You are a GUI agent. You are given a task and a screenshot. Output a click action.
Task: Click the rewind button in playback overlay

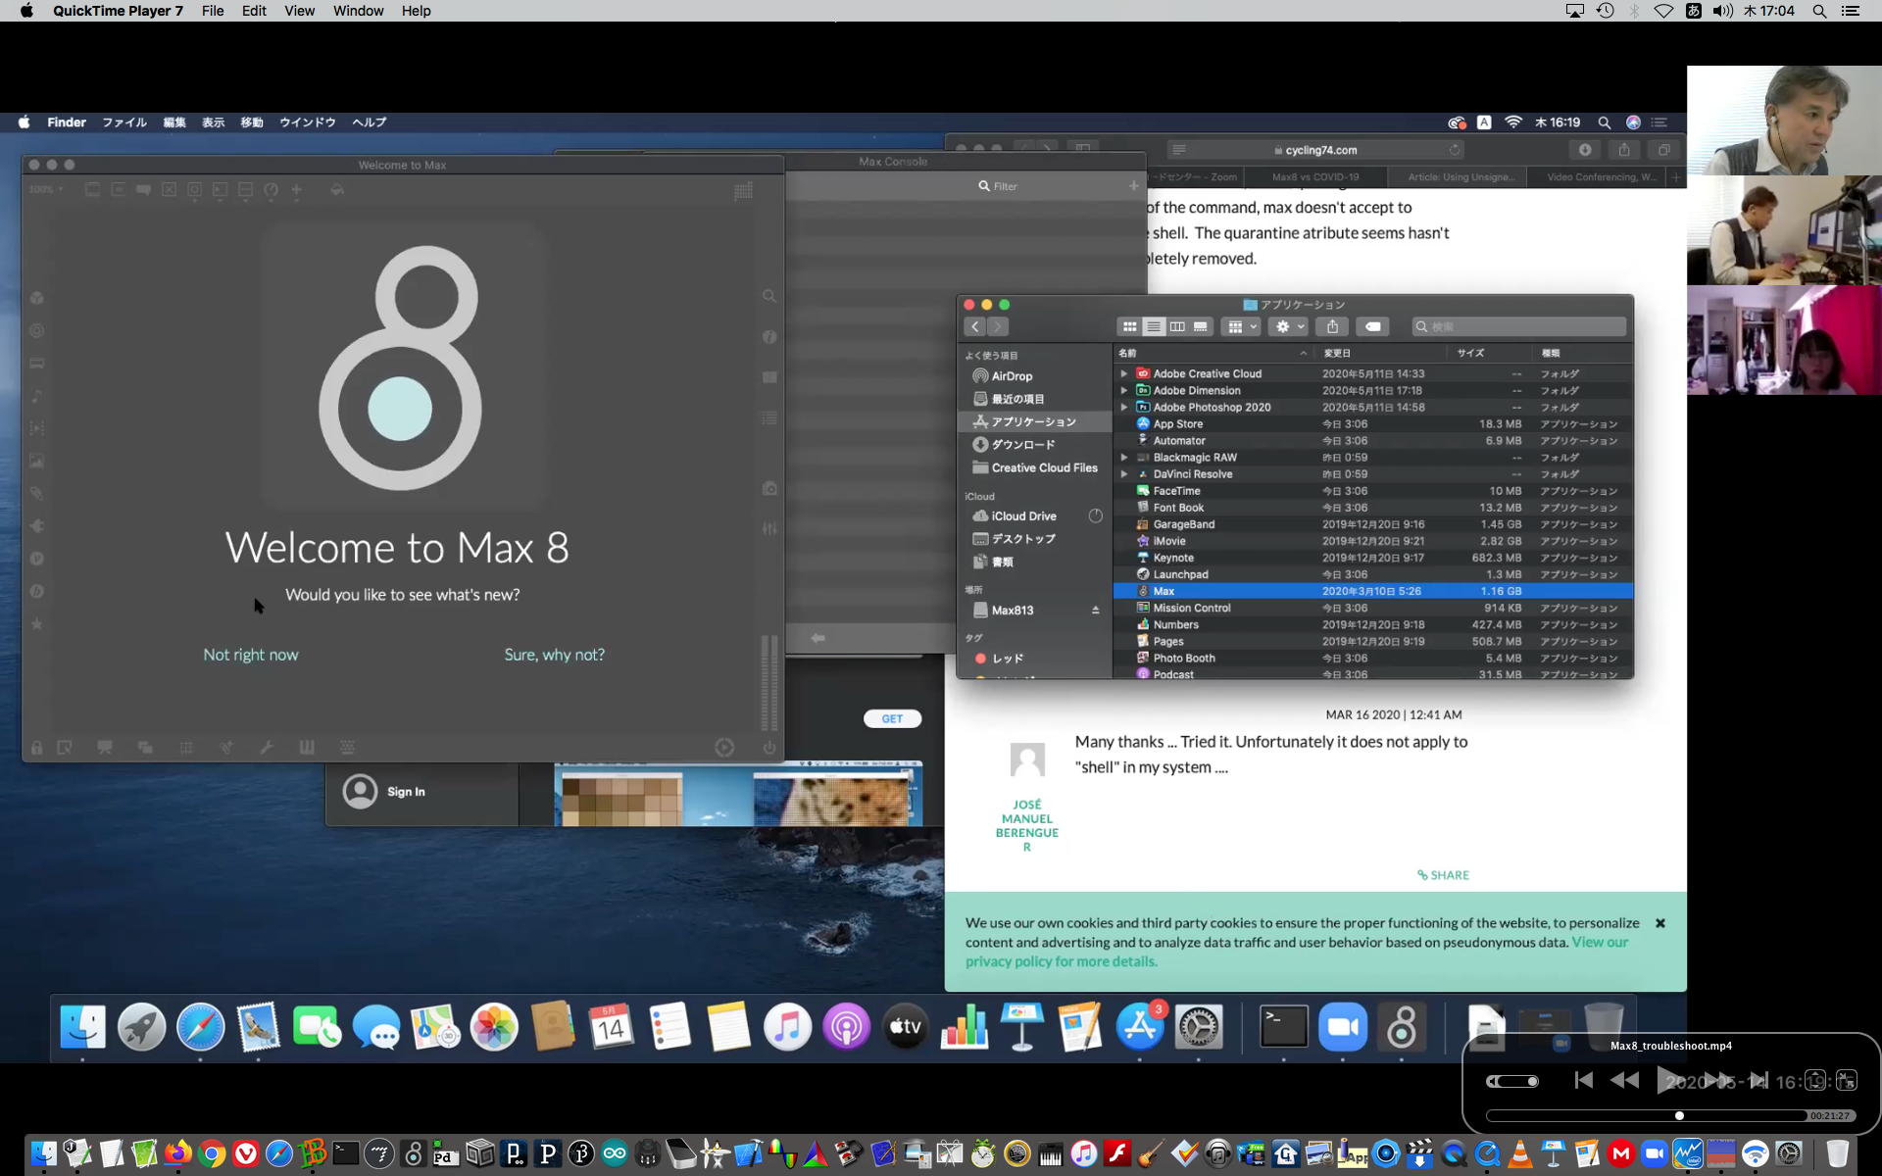pos(1624,1080)
